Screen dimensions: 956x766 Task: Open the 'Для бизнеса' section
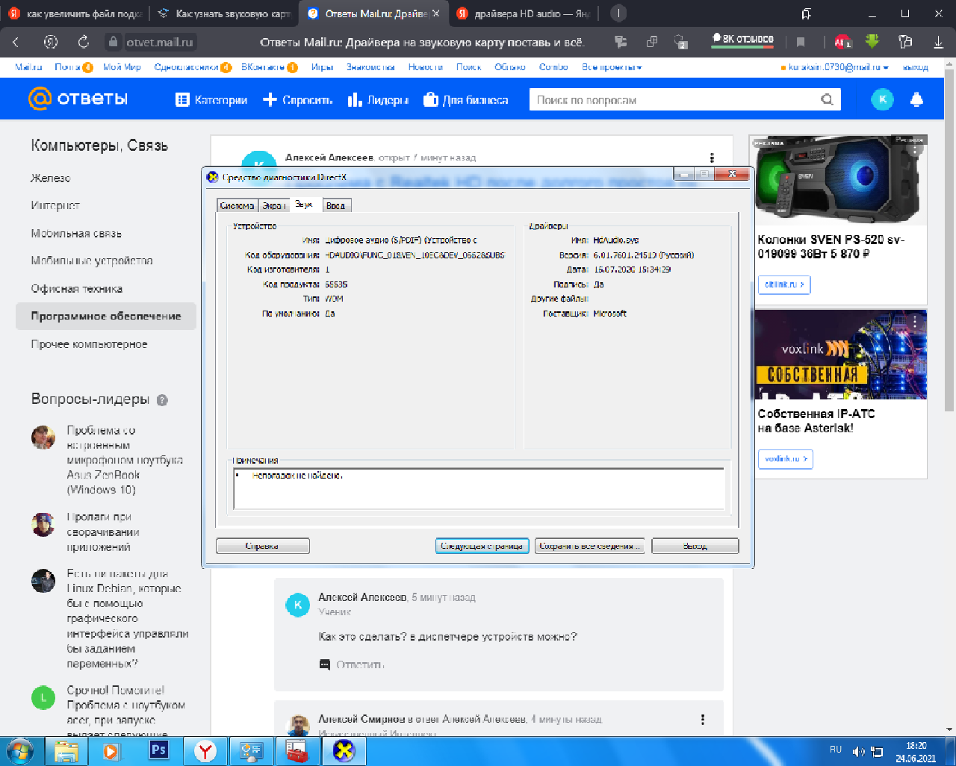click(465, 100)
